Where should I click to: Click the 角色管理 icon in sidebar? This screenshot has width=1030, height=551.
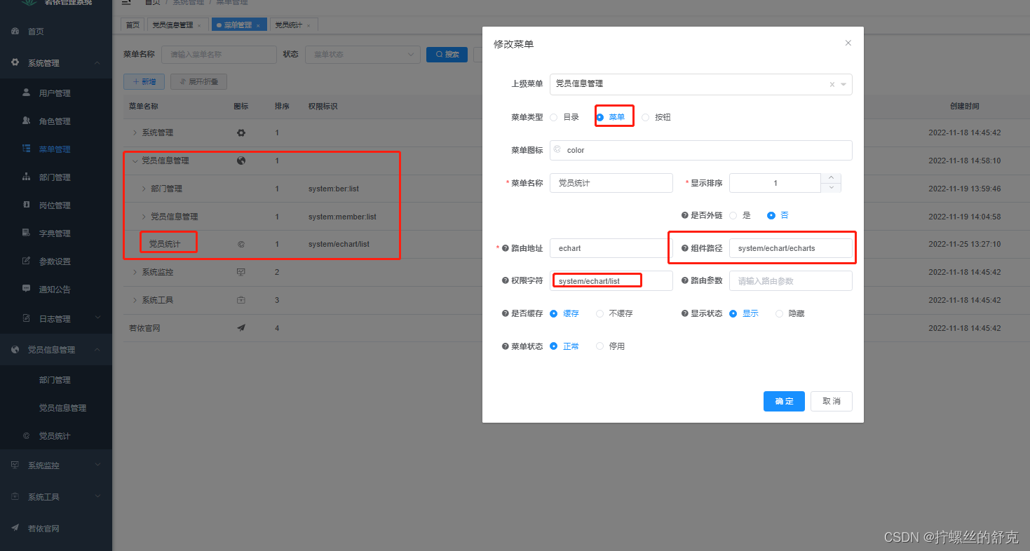tap(27, 121)
